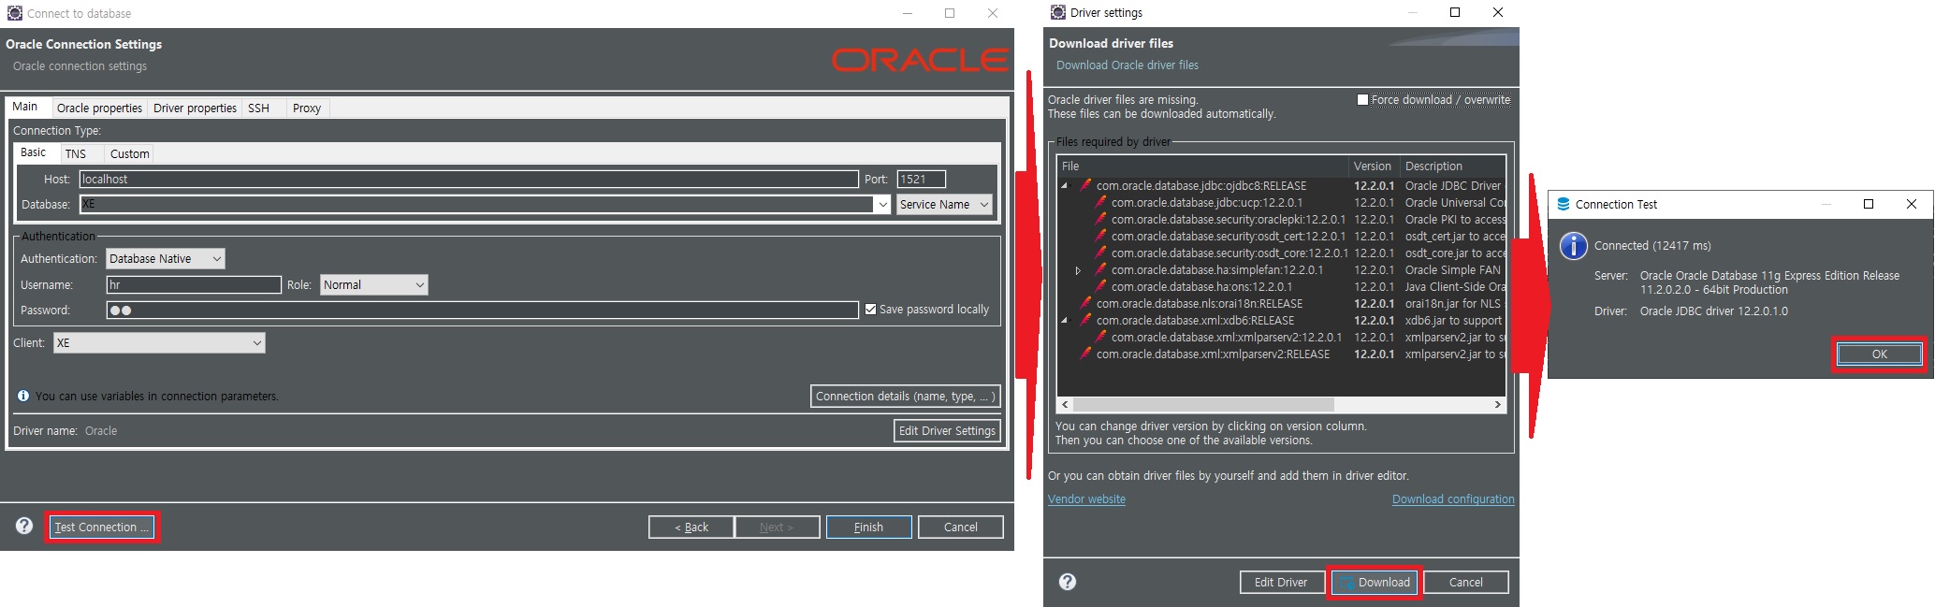1935x607 pixels.
Task: Click the Port input field
Action: pos(922,179)
